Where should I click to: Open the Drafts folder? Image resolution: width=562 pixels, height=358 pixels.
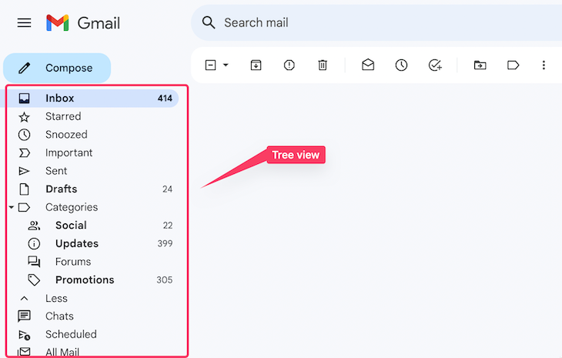coord(61,189)
